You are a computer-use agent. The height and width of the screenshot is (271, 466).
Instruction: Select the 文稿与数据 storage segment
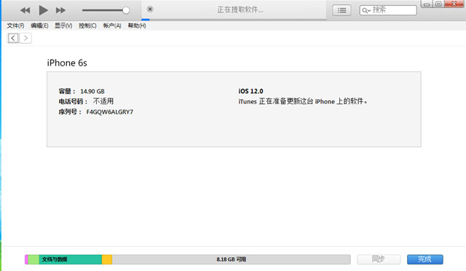pyautogui.click(x=71, y=259)
